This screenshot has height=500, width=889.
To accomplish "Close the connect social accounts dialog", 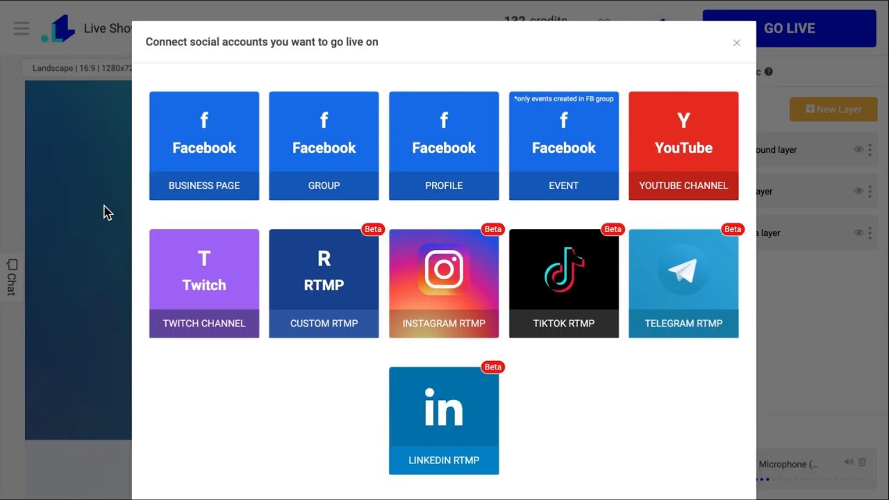I will (736, 43).
